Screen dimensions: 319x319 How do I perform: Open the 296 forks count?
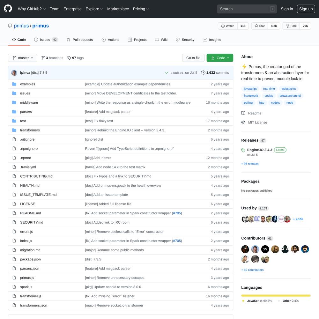coord(305,26)
